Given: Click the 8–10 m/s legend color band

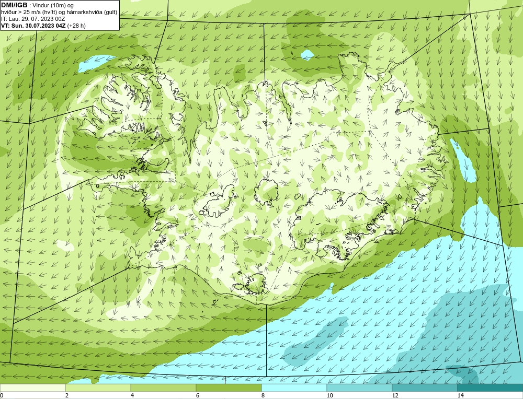Looking at the screenshot, I should point(294,388).
